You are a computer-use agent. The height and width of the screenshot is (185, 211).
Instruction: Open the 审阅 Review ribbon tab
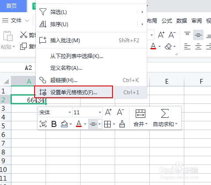[197, 21]
